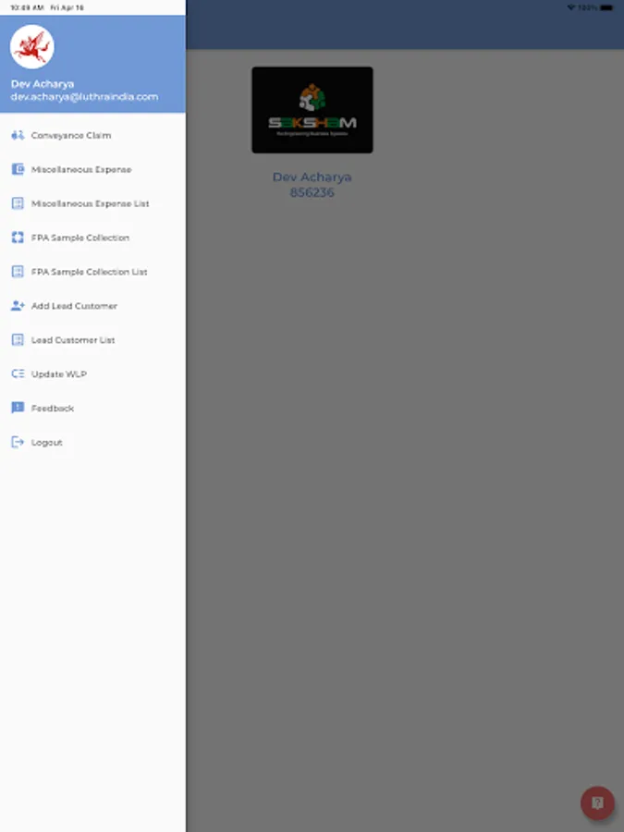This screenshot has height=832, width=624.
Task: Click the Update WLP icon
Action: pos(18,374)
